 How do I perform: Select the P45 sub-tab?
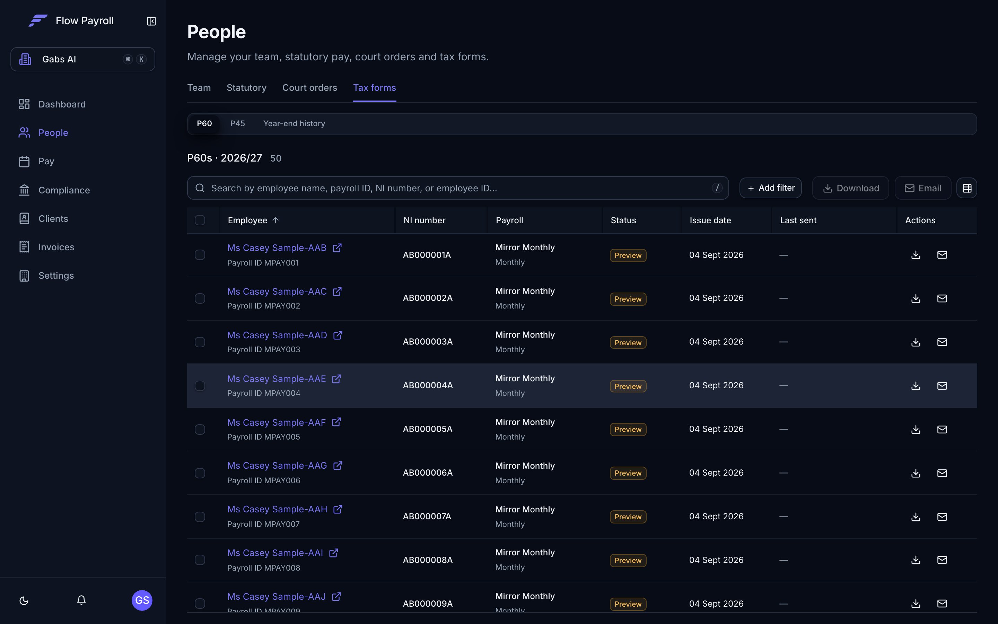(237, 123)
